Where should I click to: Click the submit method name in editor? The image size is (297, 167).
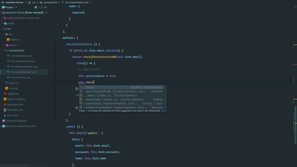point(71,127)
